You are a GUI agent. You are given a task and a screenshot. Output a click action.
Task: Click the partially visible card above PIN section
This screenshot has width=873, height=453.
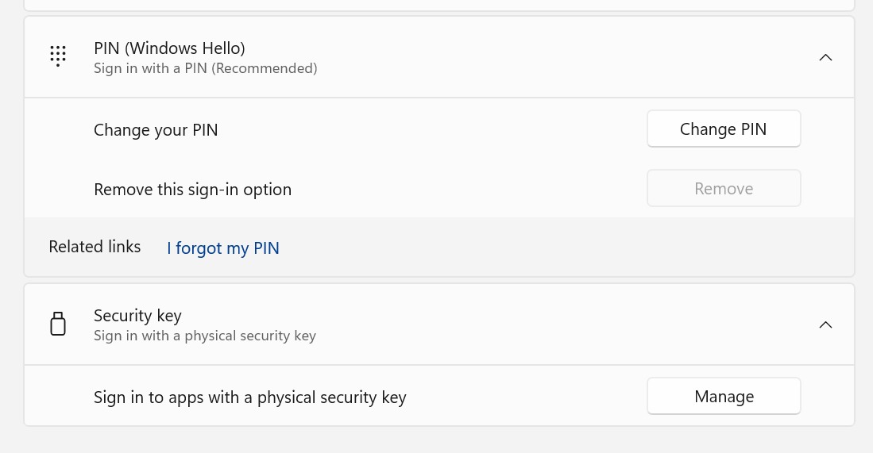pos(438,5)
